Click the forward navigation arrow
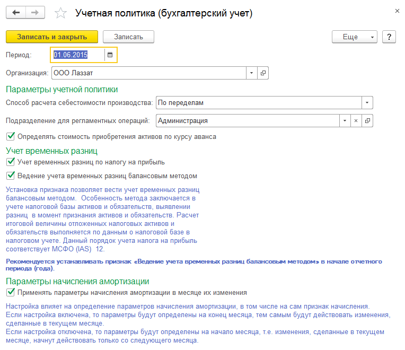The image size is (405, 350). [x=35, y=13]
